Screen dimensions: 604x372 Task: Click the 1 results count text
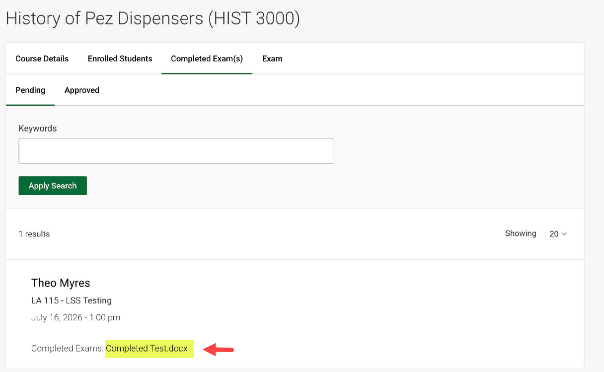click(34, 234)
